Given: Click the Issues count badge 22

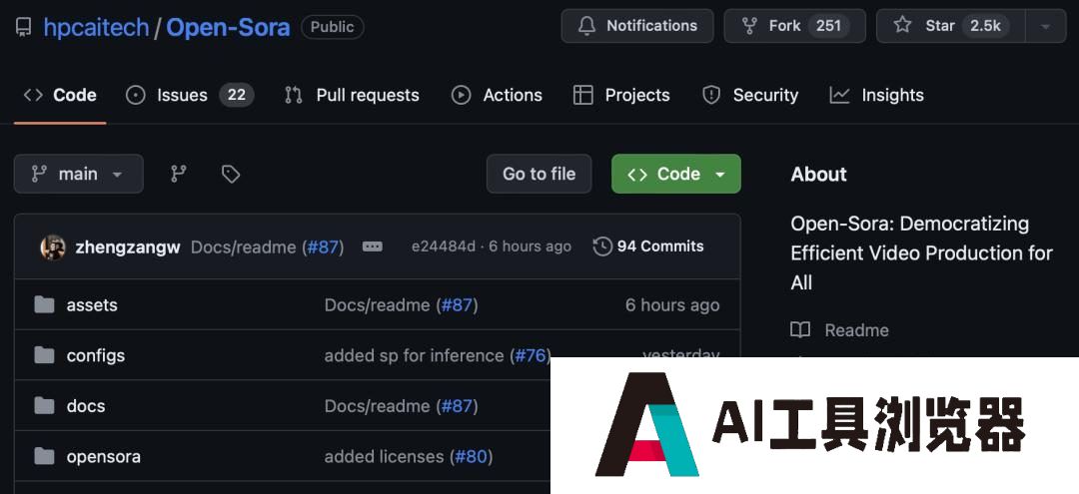Looking at the screenshot, I should point(237,95).
